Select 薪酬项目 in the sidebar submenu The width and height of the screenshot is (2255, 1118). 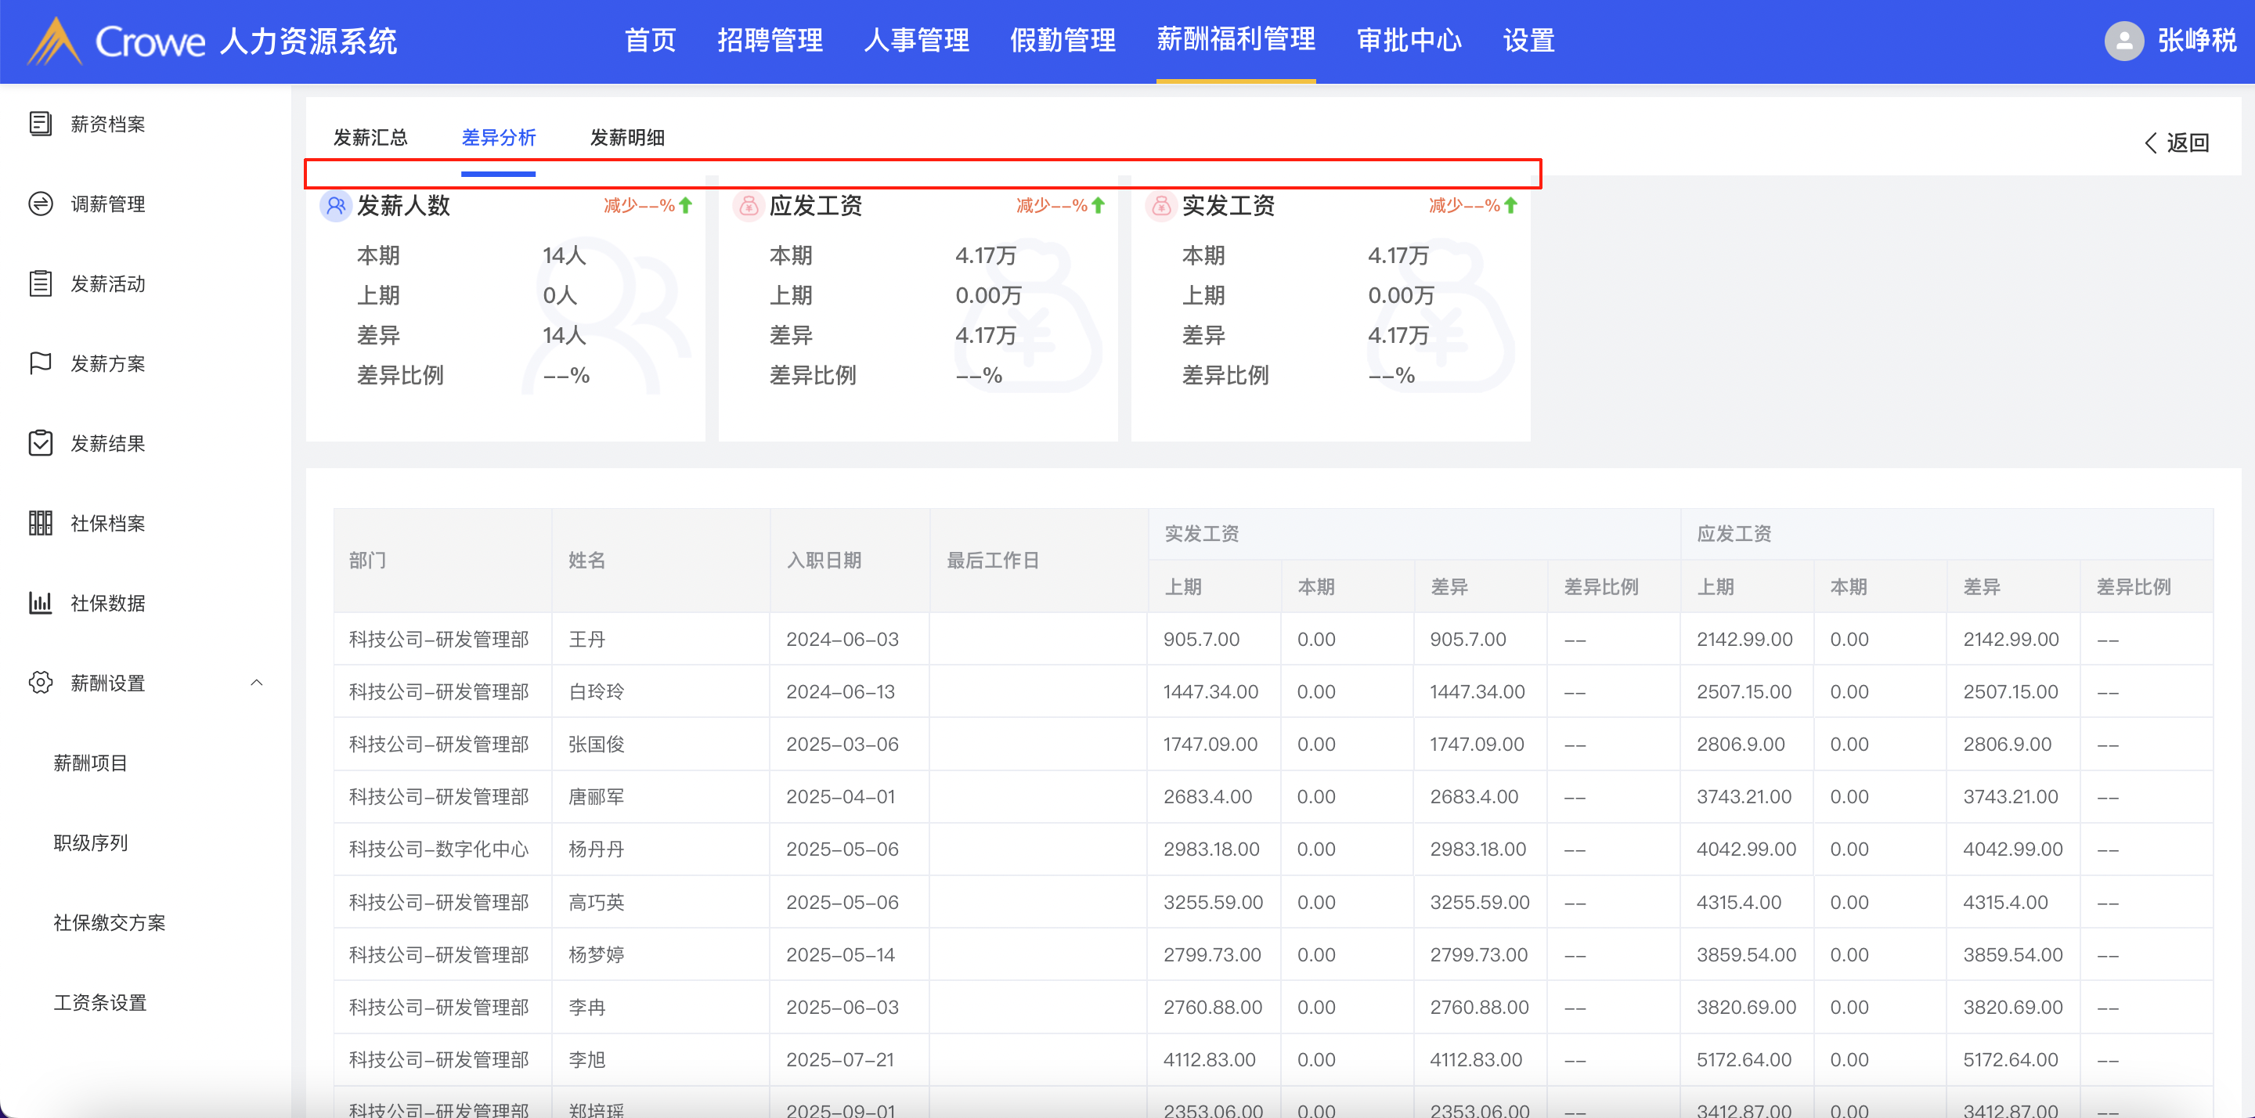pos(90,763)
